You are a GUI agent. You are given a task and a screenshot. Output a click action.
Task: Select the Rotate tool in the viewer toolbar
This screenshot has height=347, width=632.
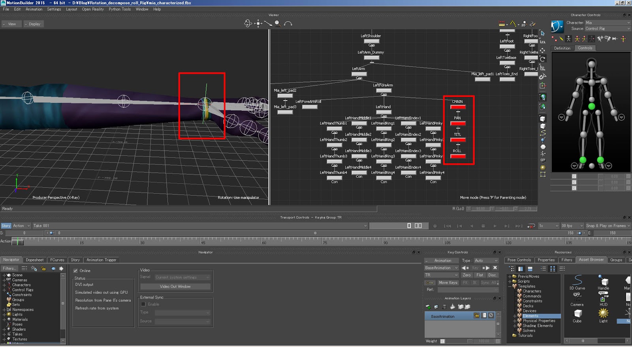(x=543, y=60)
